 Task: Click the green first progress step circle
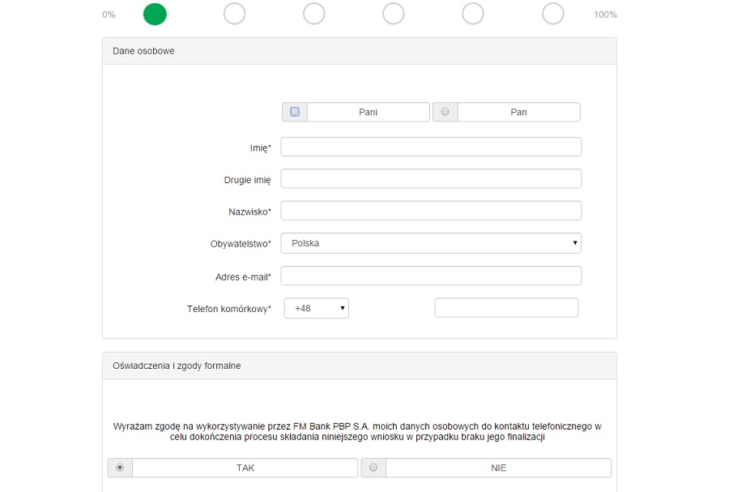(x=155, y=14)
